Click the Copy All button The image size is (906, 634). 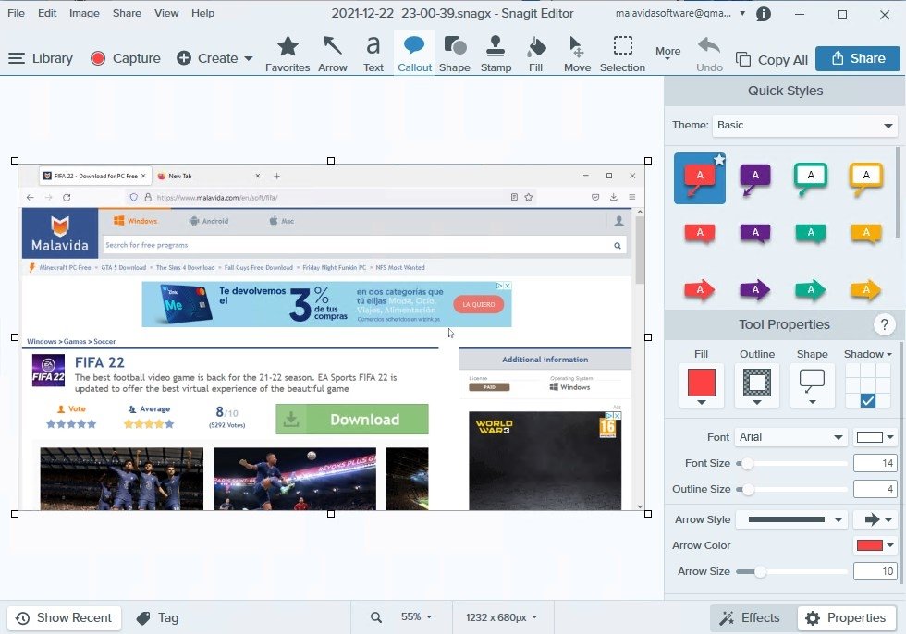pyautogui.click(x=772, y=59)
